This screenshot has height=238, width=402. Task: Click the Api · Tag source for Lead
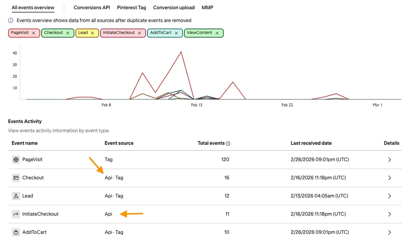(x=114, y=196)
